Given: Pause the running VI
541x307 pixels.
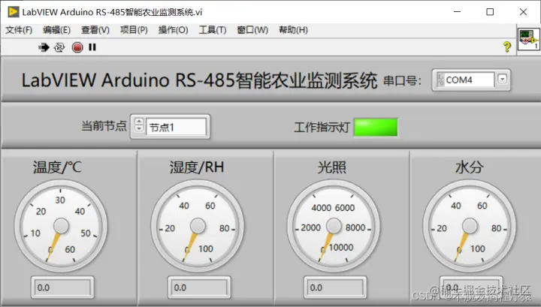Looking at the screenshot, I should coord(92,47).
